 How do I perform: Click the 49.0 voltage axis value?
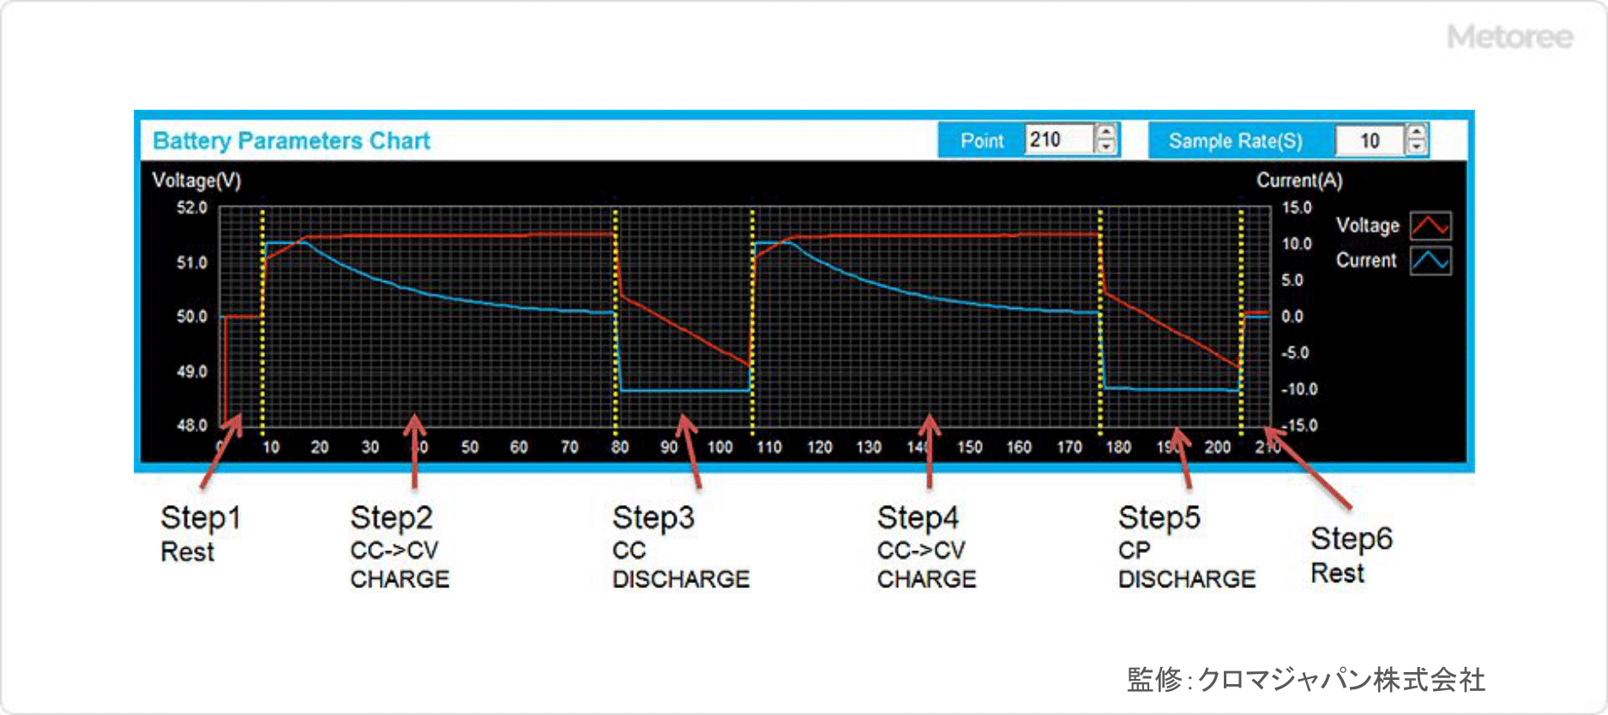(192, 371)
